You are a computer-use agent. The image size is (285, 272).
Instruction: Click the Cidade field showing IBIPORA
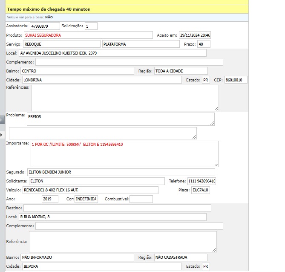[x=101, y=266]
